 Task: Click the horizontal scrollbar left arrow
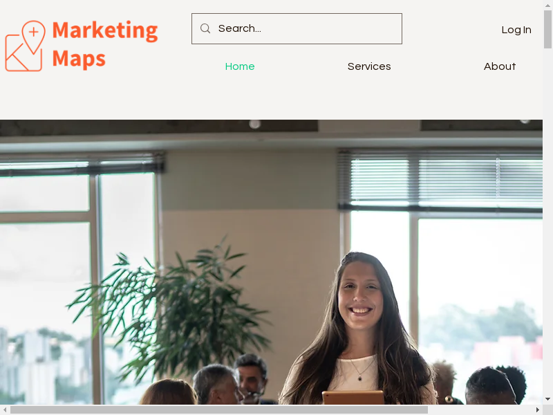5,409
